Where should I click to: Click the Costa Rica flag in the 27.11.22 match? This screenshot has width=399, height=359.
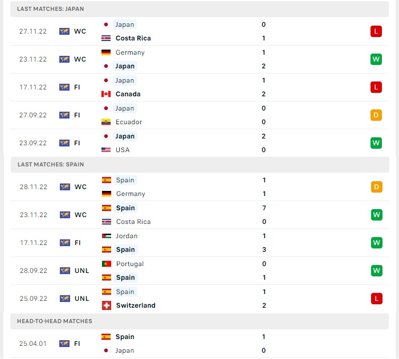pyautogui.click(x=106, y=38)
